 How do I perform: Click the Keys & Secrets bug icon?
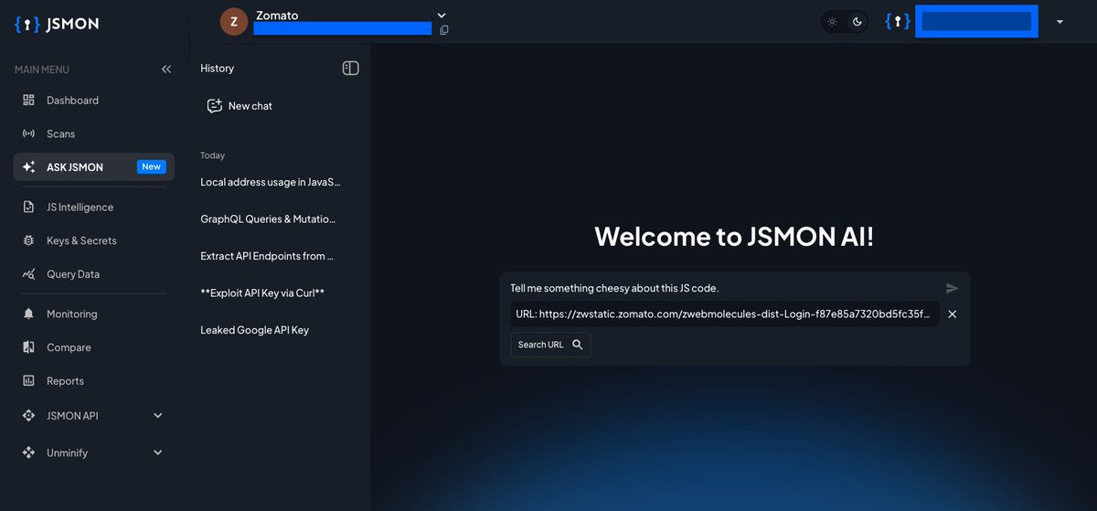28,240
